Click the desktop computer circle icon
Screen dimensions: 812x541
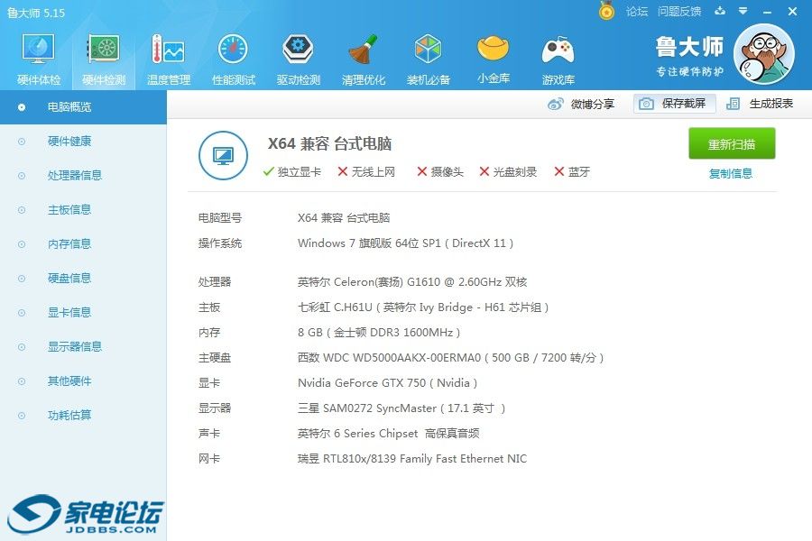[x=223, y=155]
